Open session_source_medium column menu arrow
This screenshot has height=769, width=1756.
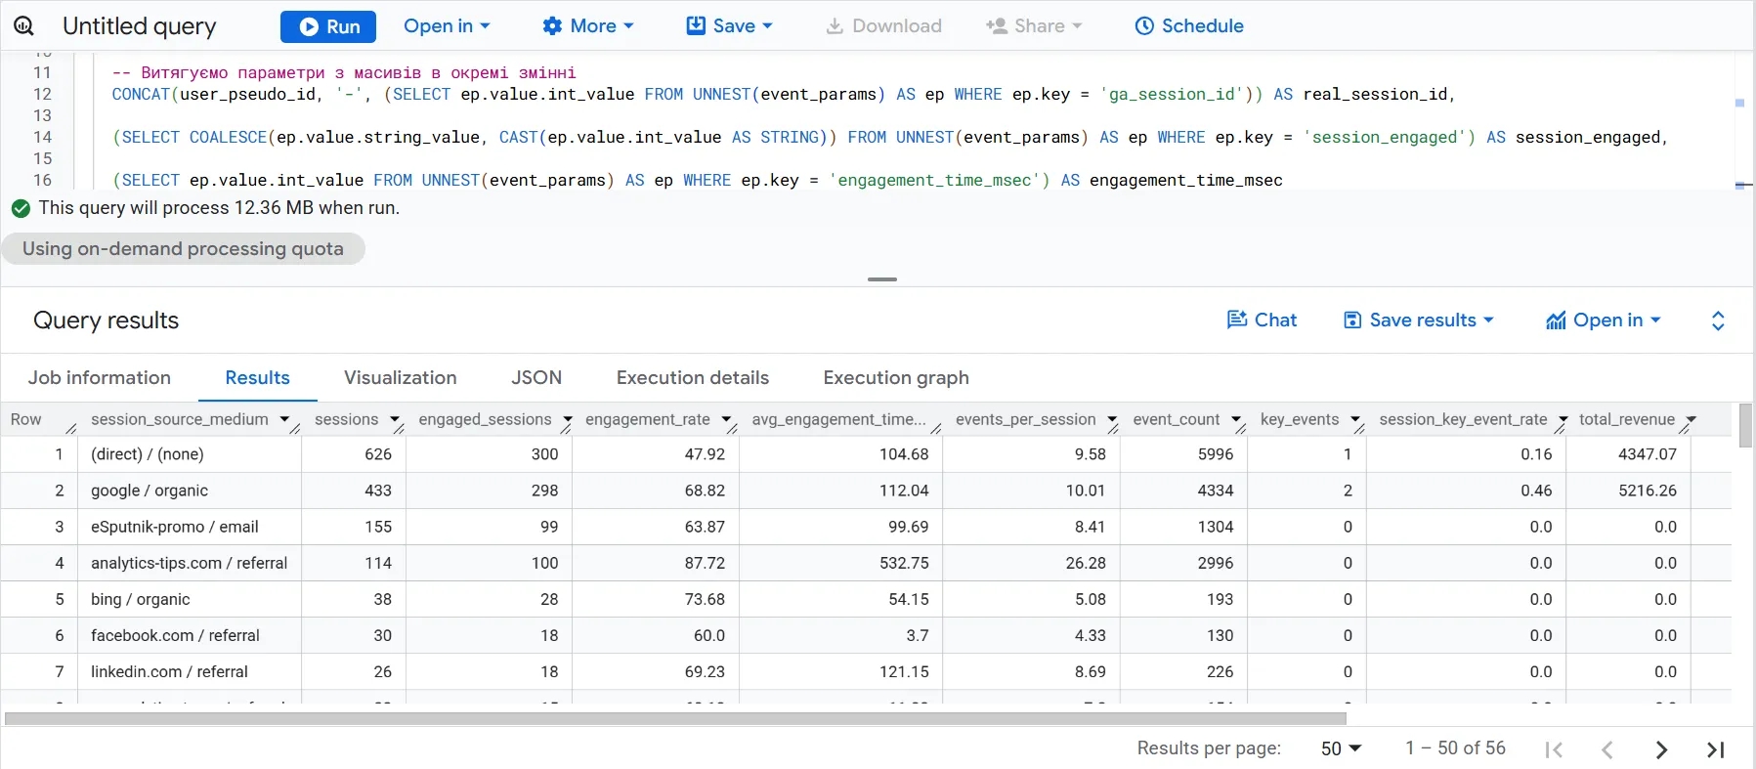pyautogui.click(x=284, y=420)
